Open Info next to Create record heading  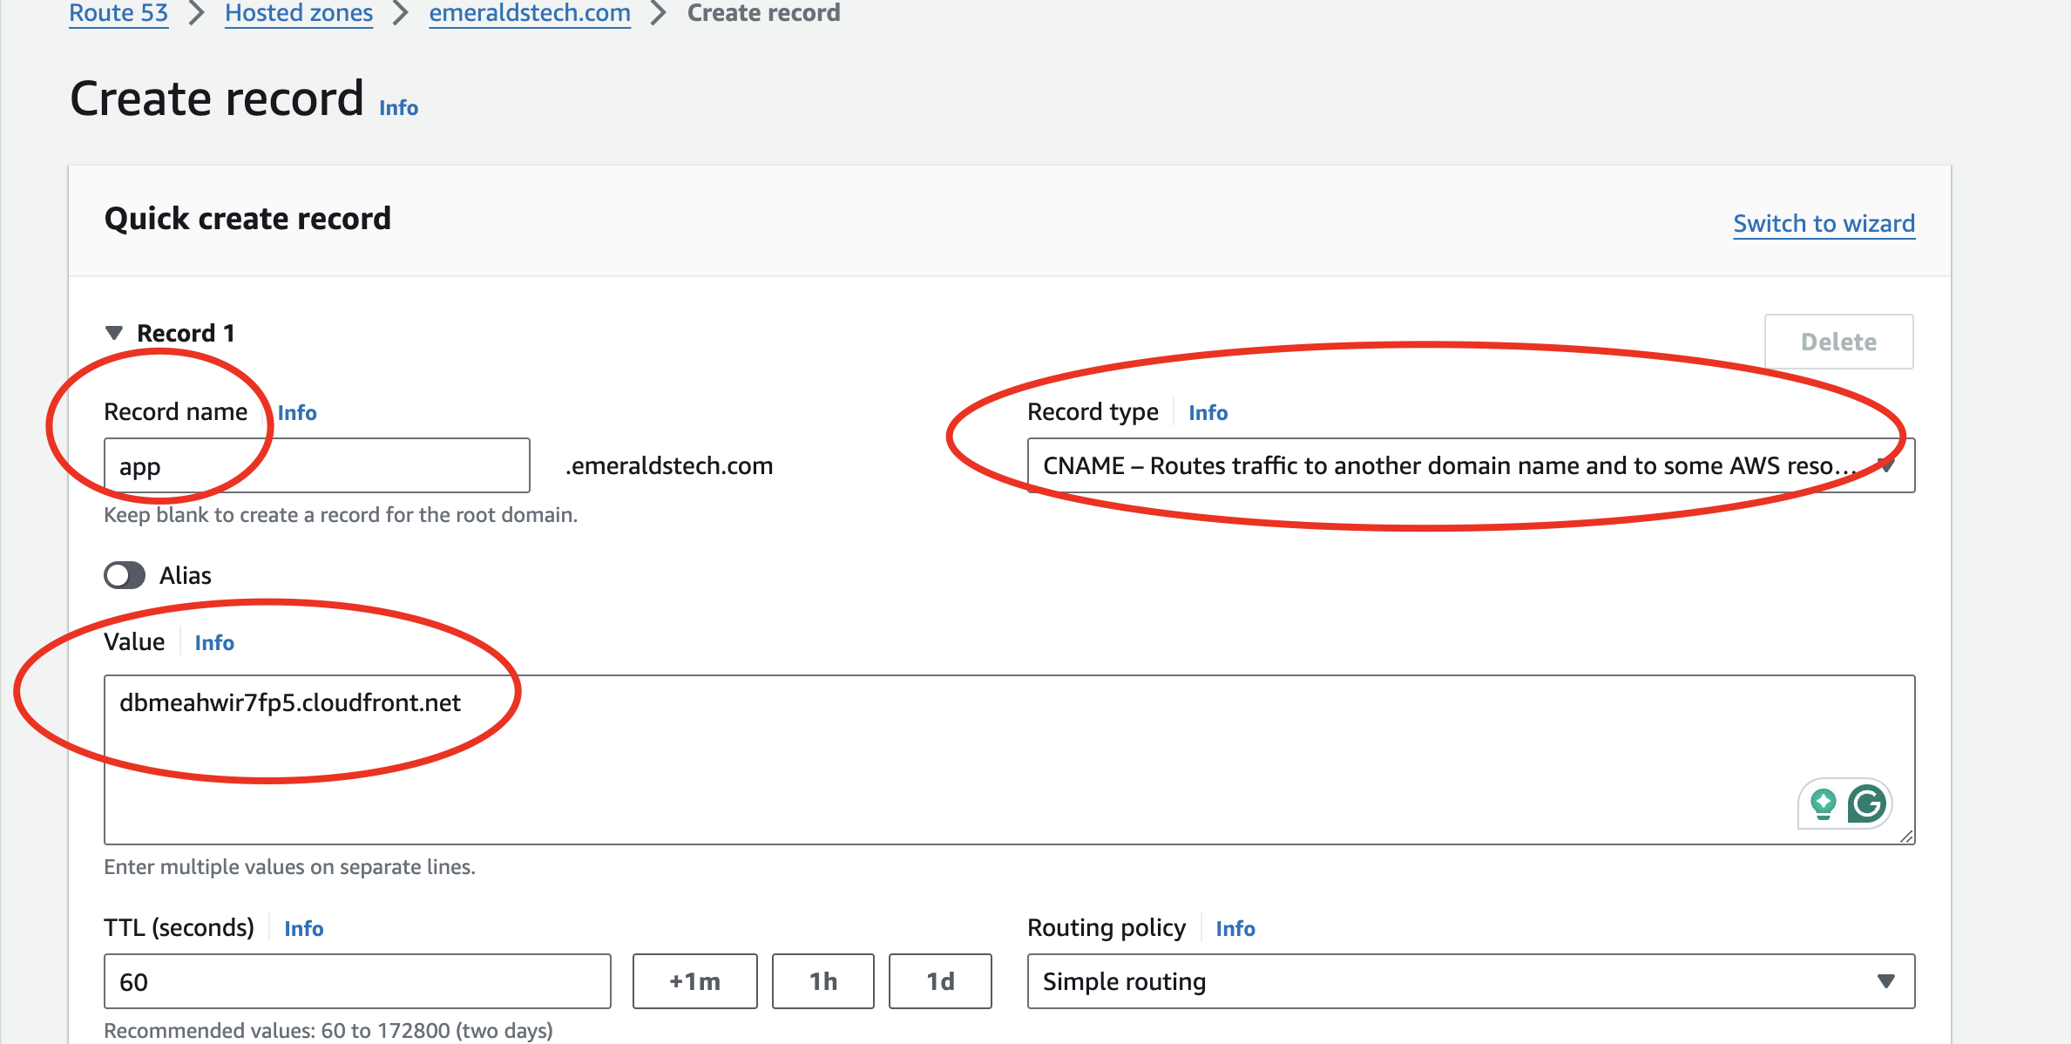[x=398, y=108]
